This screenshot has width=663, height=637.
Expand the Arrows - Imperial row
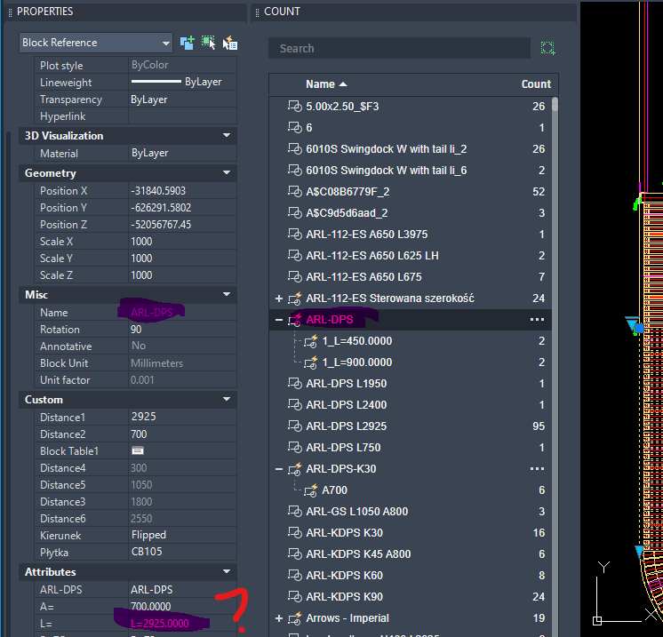click(279, 618)
